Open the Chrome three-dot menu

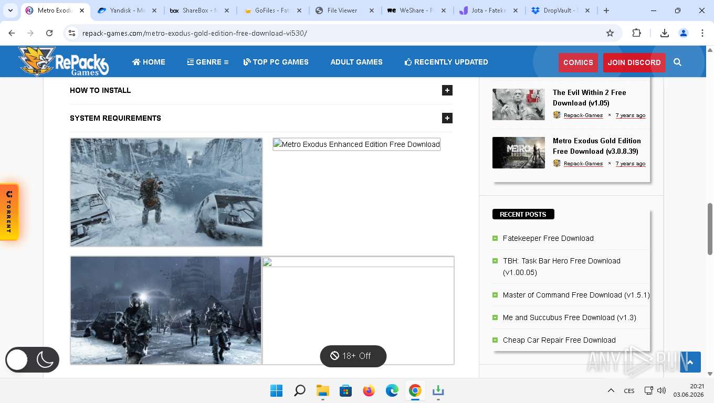(702, 33)
